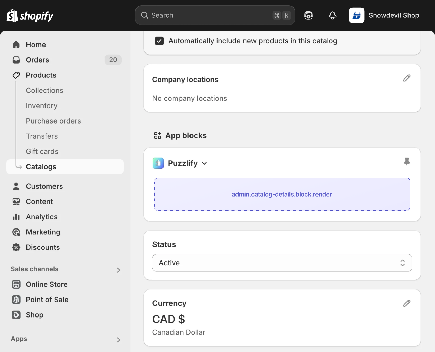Click inside the Search field

tap(215, 15)
